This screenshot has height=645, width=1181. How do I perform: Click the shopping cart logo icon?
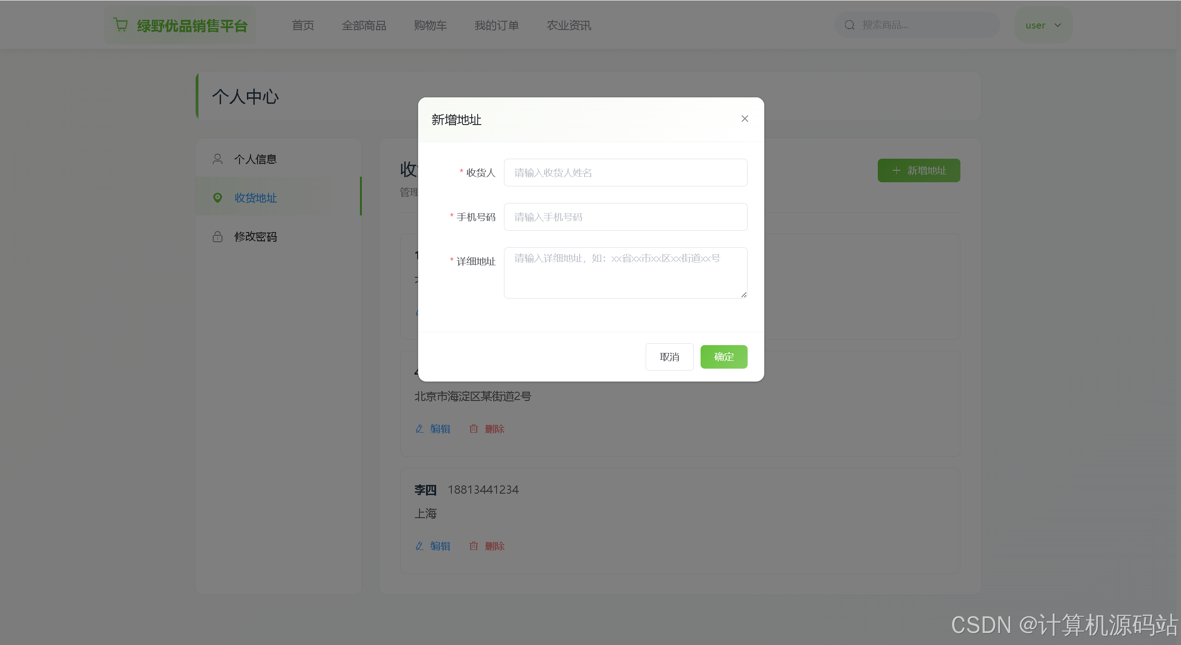120,25
